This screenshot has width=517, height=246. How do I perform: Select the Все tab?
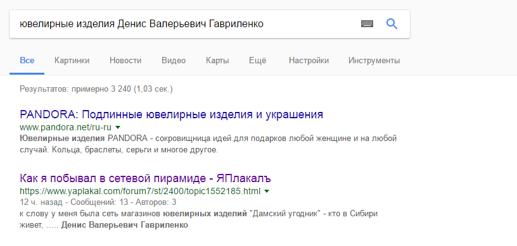pos(27,61)
